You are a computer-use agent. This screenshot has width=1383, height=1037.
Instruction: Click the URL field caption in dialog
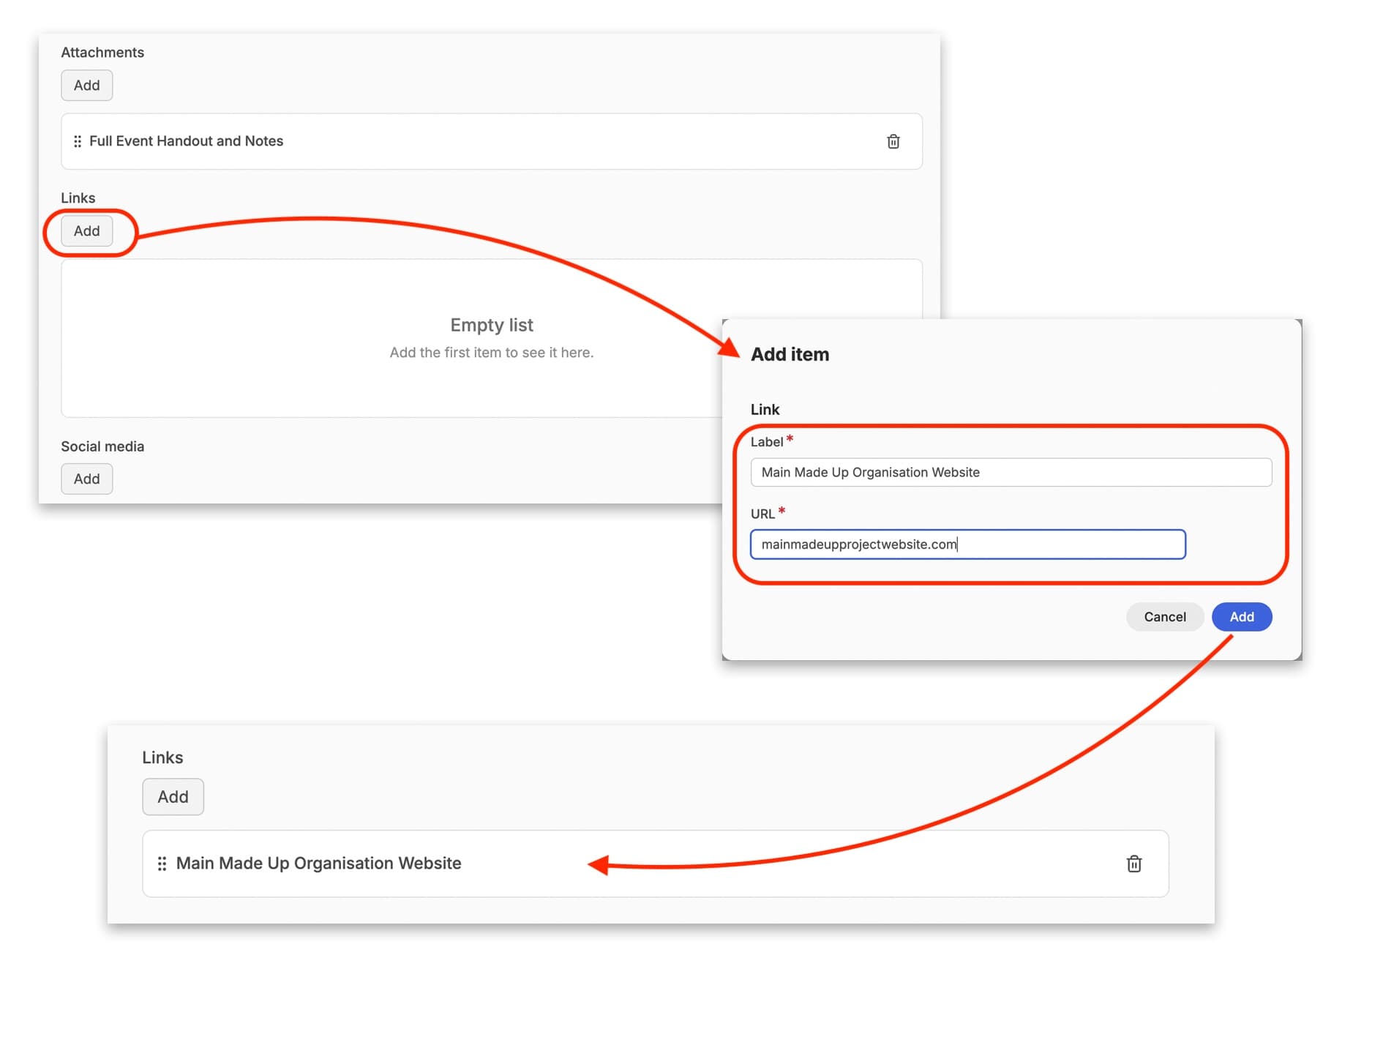tap(762, 514)
